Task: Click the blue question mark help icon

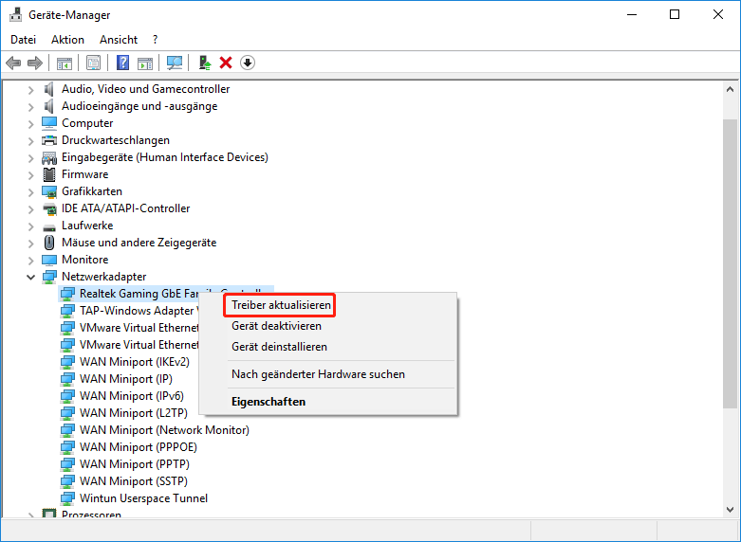Action: [x=122, y=63]
